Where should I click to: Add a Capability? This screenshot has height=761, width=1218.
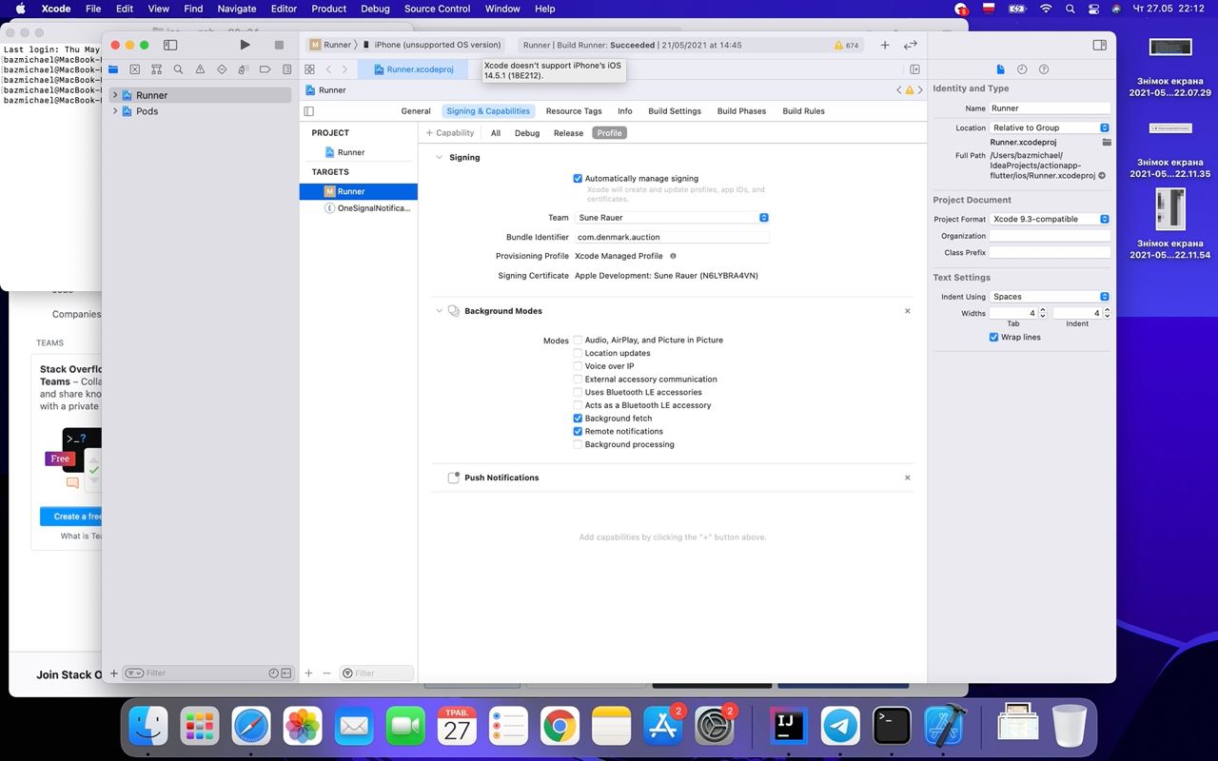click(x=450, y=133)
